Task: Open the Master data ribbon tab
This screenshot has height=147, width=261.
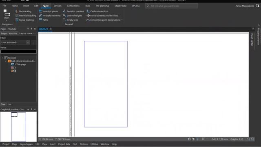Action: (x=120, y=6)
